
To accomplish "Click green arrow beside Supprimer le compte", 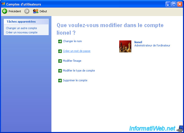I will [x=60, y=81].
